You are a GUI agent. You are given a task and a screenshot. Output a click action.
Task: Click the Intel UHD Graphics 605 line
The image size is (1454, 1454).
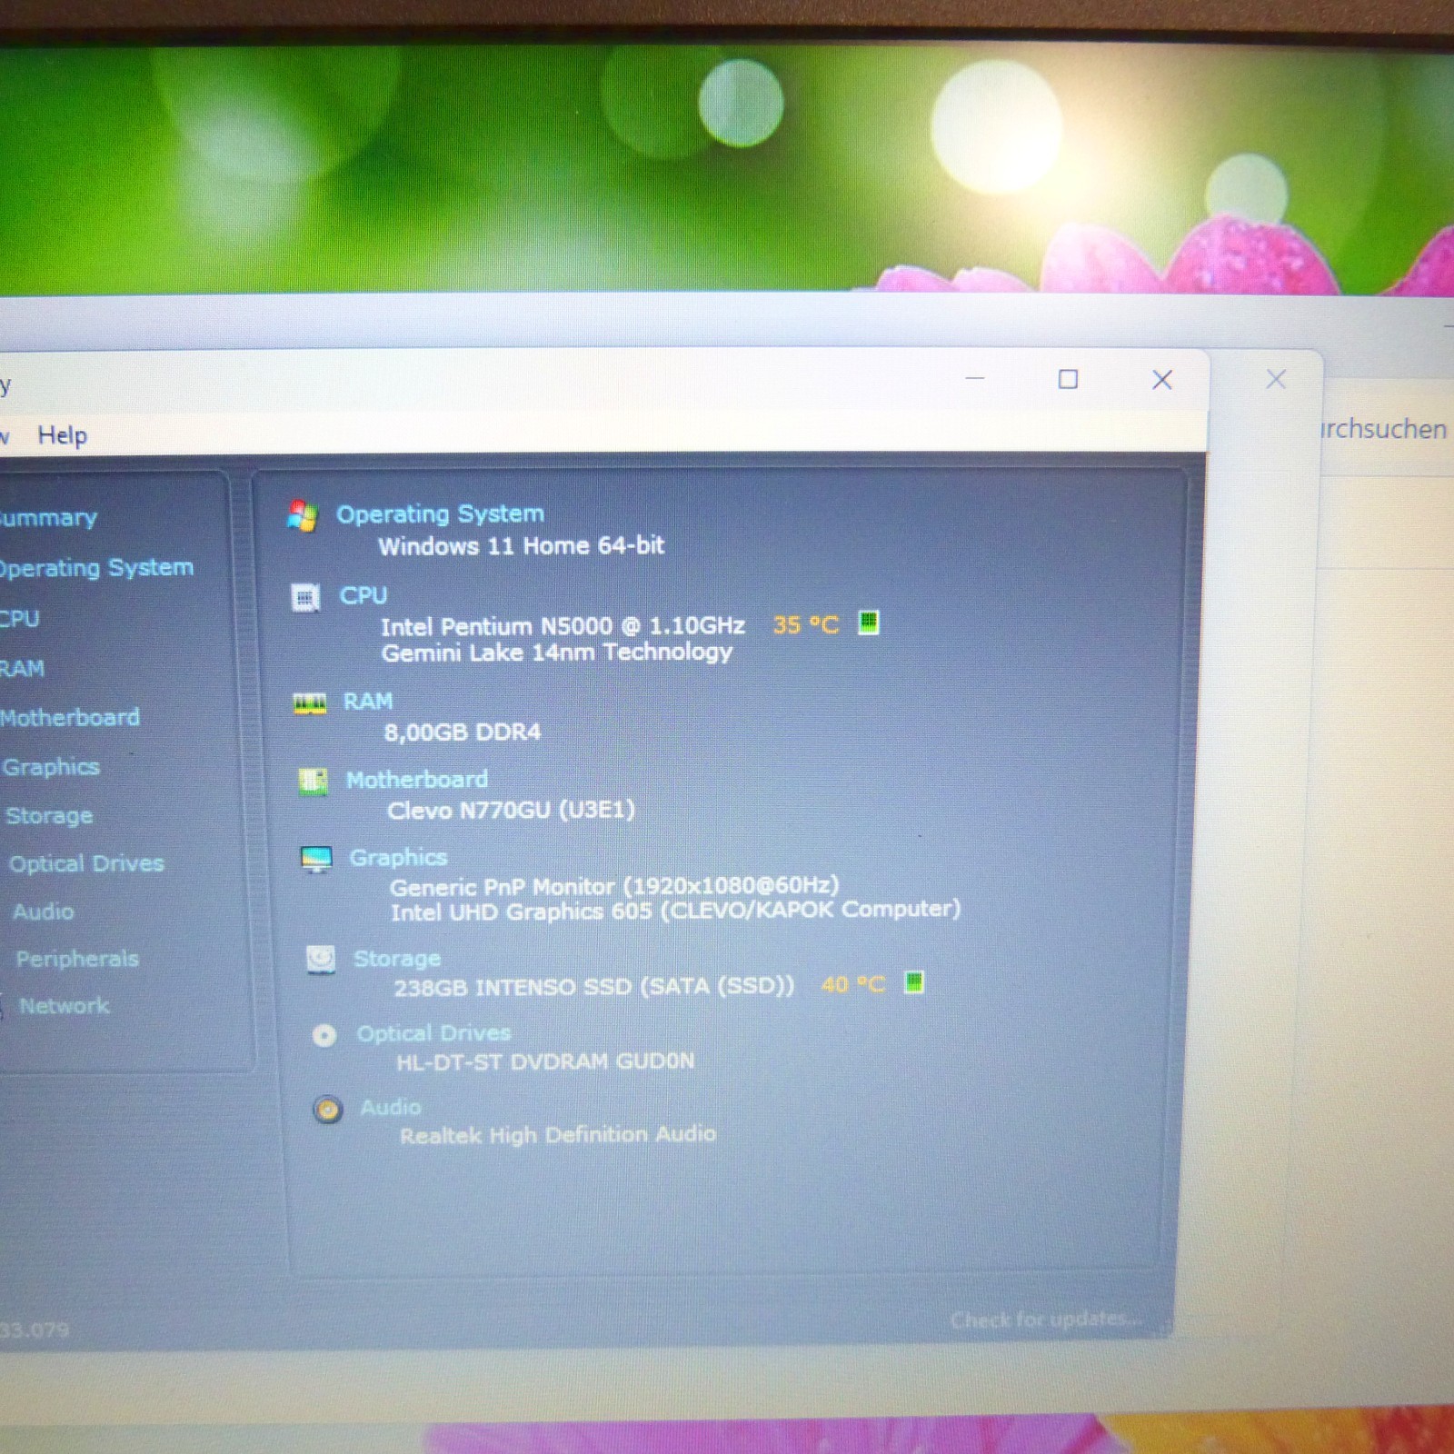[x=675, y=911]
